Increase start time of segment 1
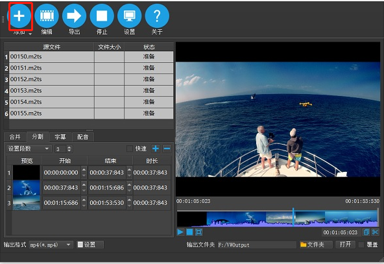This screenshot has height=264, width=384. click(x=84, y=169)
